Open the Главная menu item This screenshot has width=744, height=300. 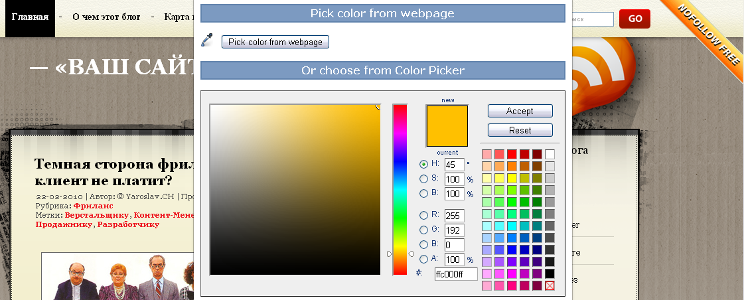pos(30,17)
